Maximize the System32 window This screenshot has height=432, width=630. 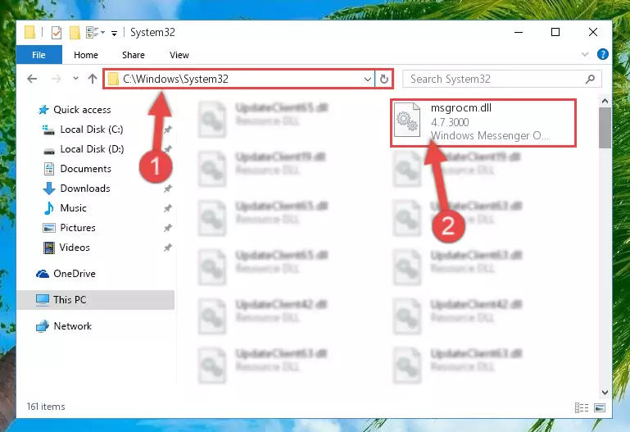tap(555, 32)
